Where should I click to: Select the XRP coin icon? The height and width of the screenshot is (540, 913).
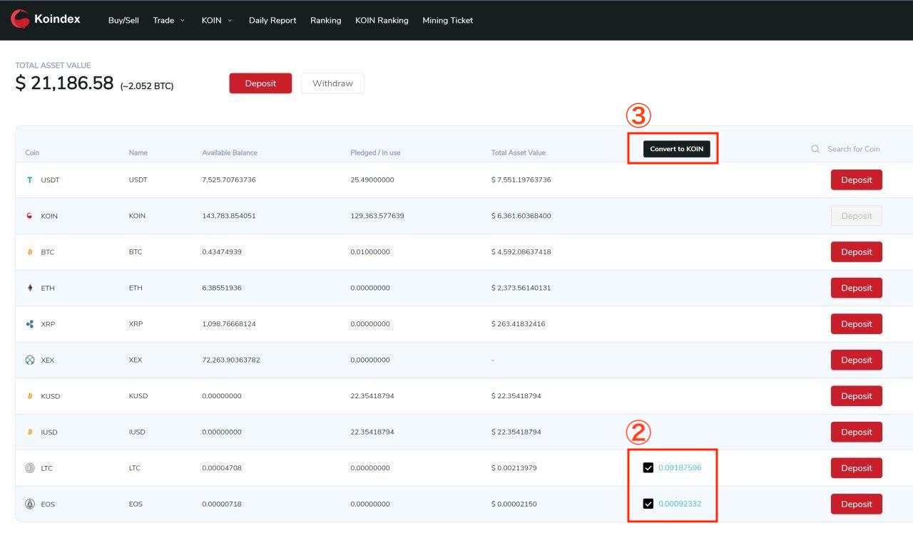(29, 323)
